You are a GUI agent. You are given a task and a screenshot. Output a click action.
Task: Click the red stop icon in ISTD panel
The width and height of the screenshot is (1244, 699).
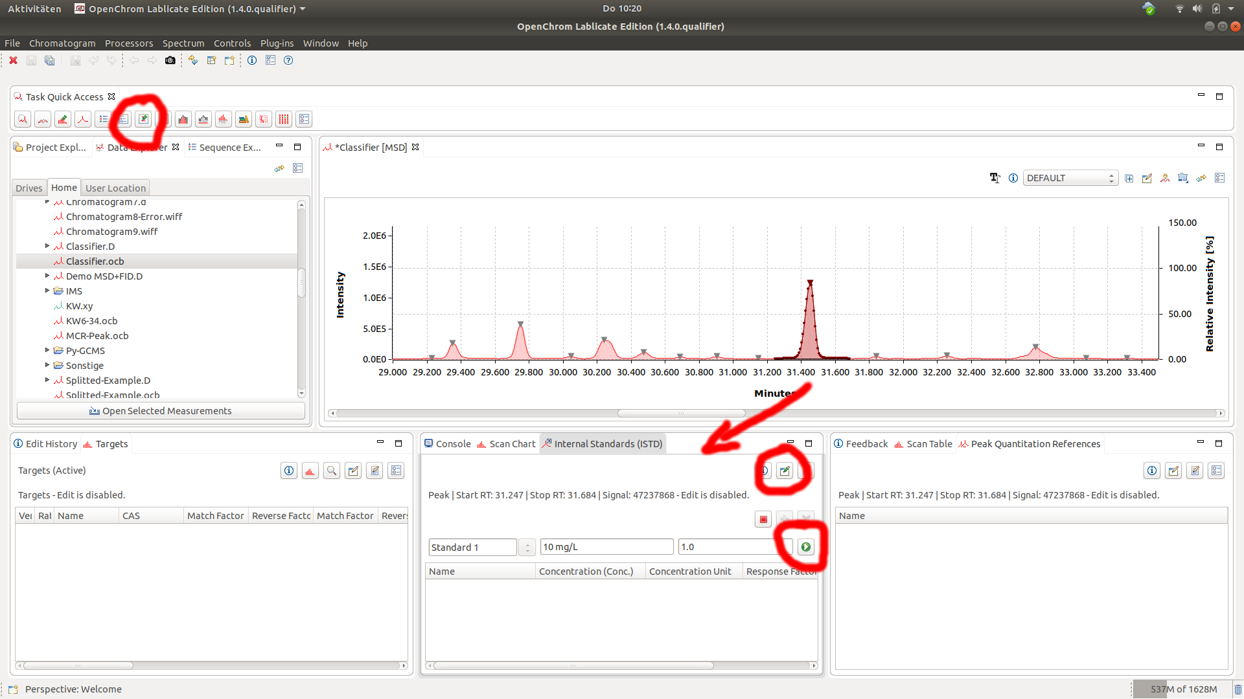[x=763, y=519]
